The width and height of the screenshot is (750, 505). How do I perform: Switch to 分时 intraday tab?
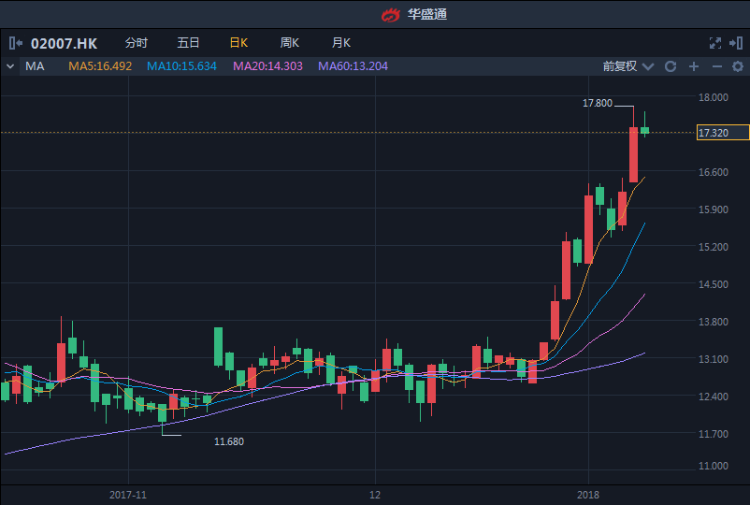136,43
